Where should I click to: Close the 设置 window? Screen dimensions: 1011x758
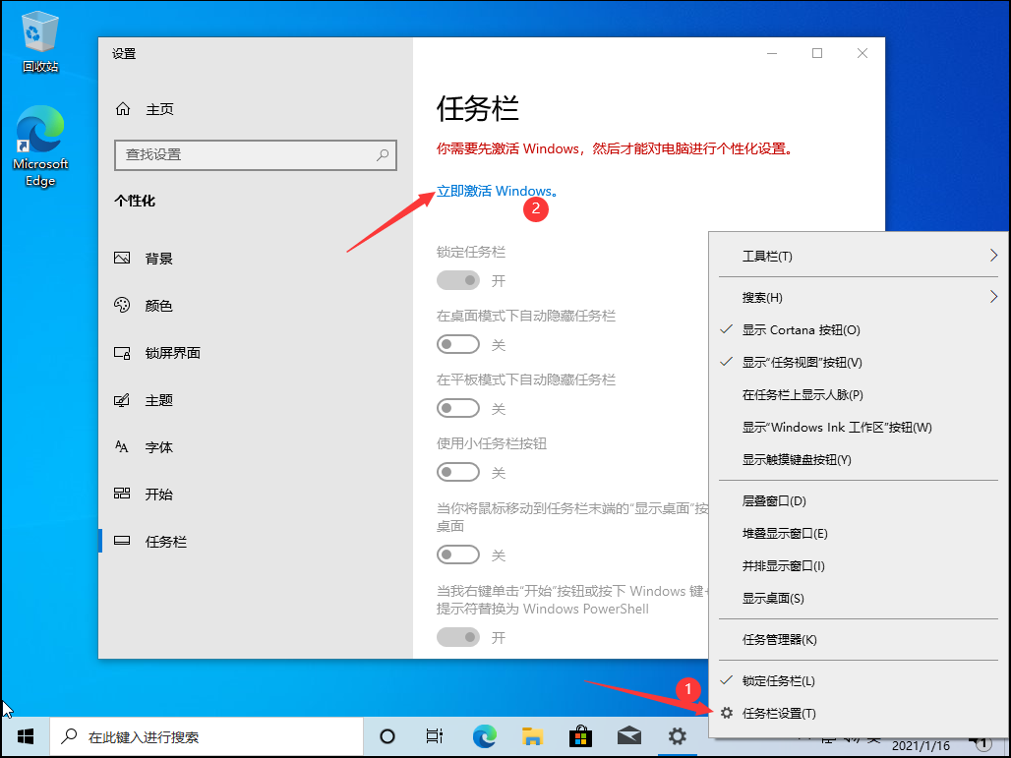(x=862, y=53)
